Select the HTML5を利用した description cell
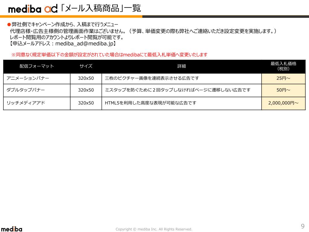Screen dimensions: 309x232 181,103
